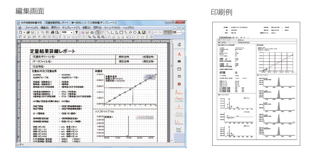Open the ファイル(F) menu
The image size is (316, 154).
[32, 28]
